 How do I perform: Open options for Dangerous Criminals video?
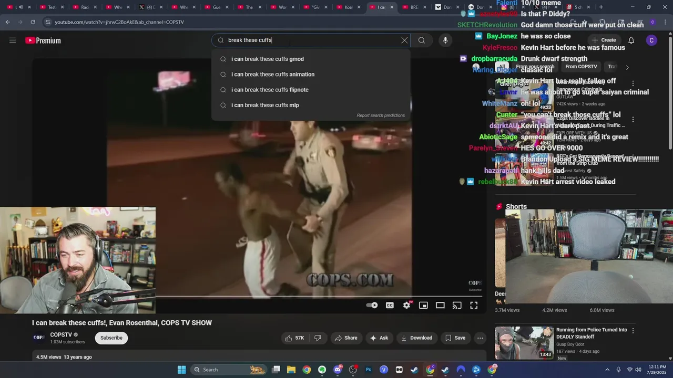(x=633, y=83)
